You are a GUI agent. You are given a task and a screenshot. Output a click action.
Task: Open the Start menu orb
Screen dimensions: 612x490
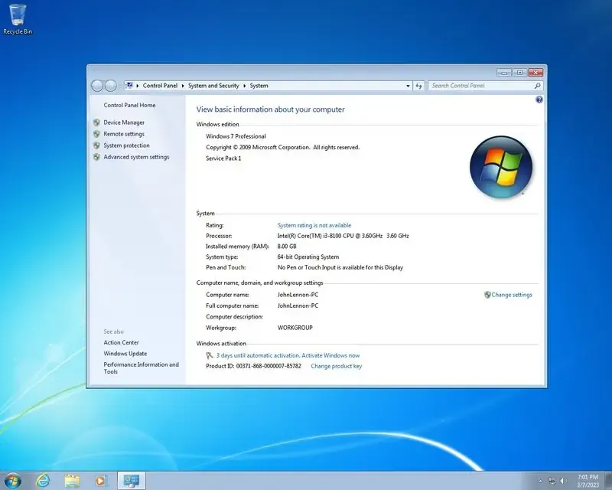point(12,480)
